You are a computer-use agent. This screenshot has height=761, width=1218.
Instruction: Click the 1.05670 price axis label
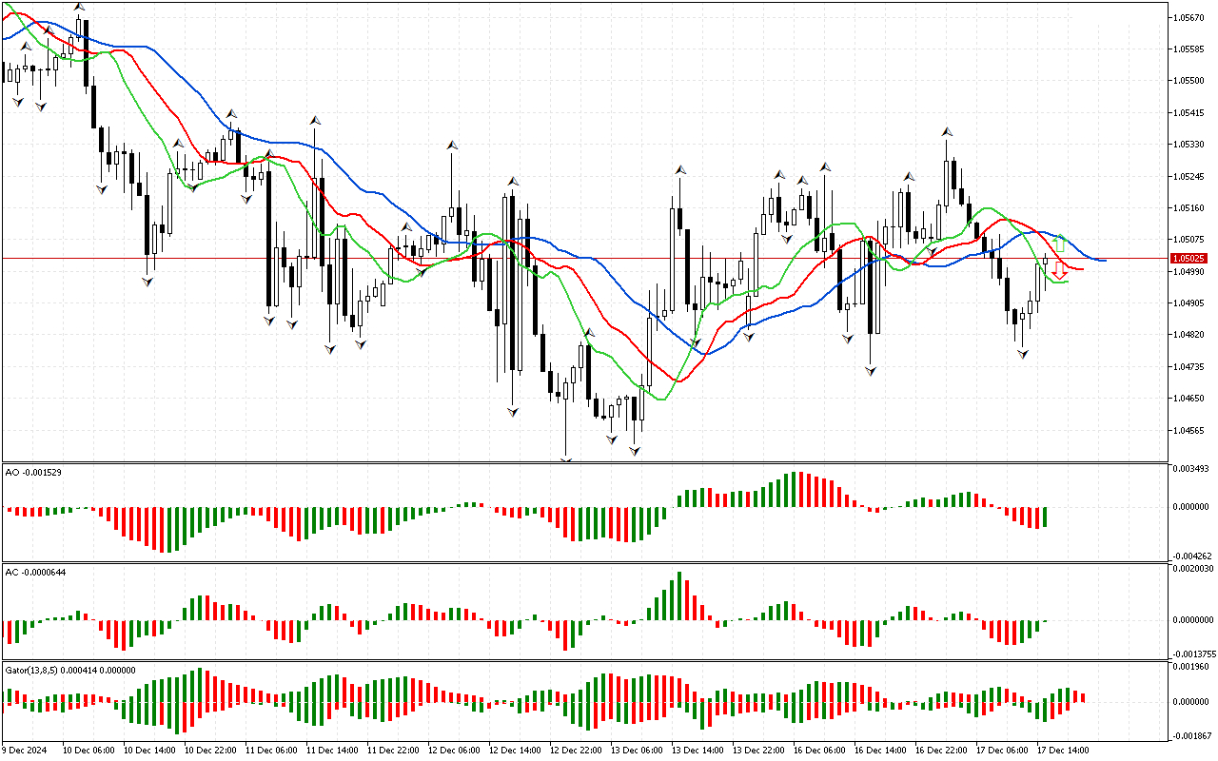pos(1189,17)
